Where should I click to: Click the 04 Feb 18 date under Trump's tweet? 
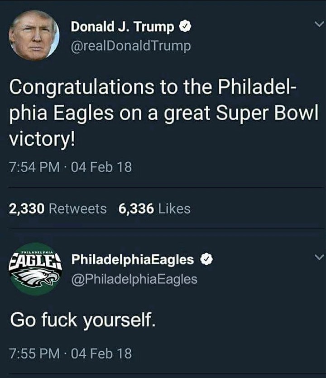pos(101,167)
